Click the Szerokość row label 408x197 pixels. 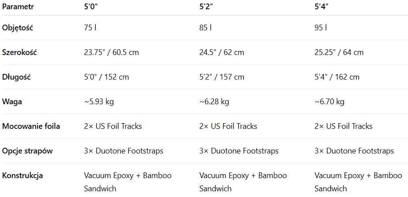pos(19,52)
